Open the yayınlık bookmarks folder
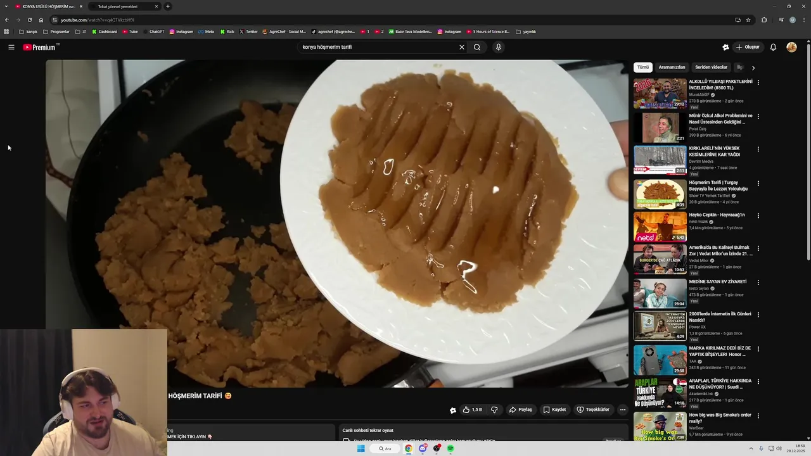The height and width of the screenshot is (456, 811). 526,32
